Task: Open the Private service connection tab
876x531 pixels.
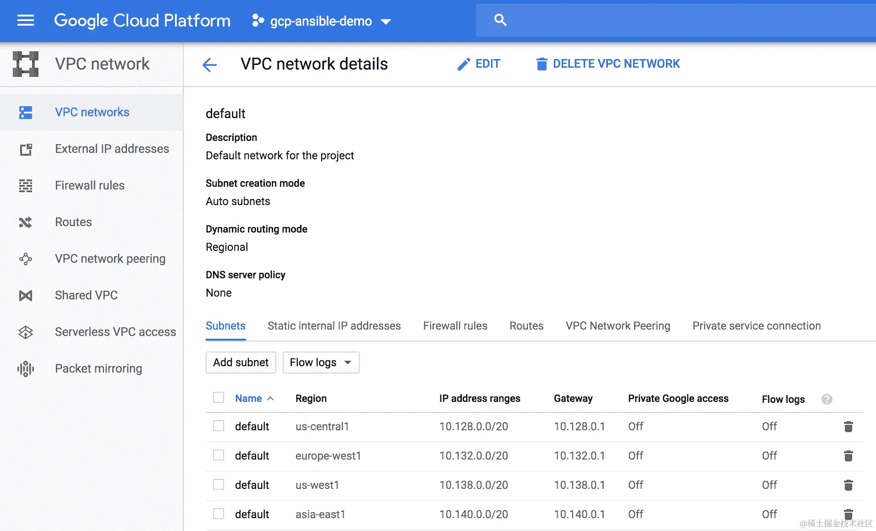Action: 756,326
